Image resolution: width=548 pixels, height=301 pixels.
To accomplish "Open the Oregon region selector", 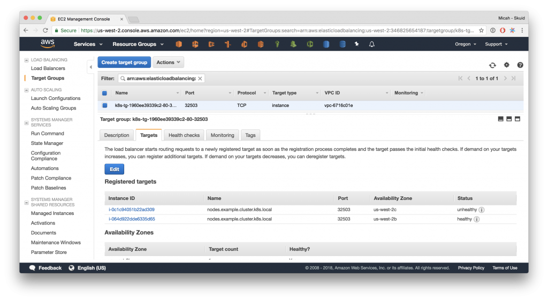I will point(466,44).
